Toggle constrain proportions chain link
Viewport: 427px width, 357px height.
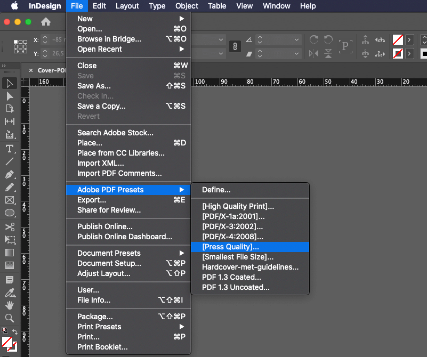235,46
